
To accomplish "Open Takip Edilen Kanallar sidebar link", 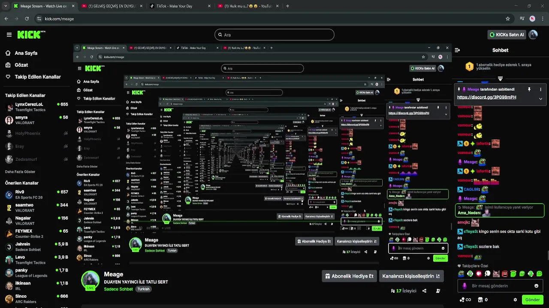I will click(x=33, y=77).
